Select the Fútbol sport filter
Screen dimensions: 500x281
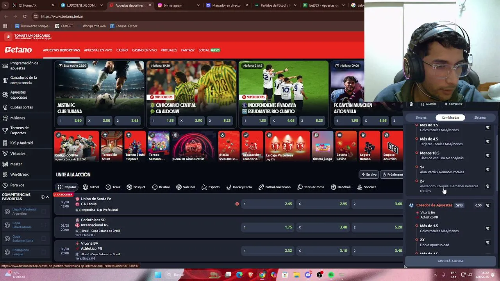tap(91, 187)
